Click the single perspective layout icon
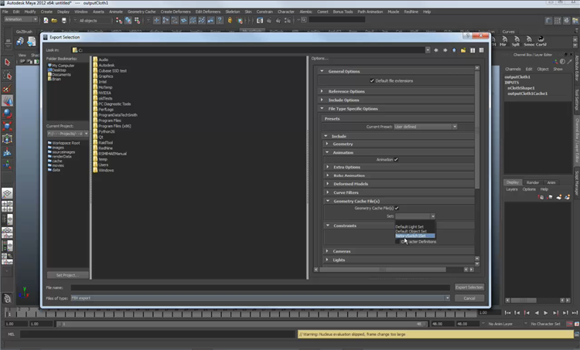Image resolution: width=580 pixels, height=350 pixels. [7, 193]
